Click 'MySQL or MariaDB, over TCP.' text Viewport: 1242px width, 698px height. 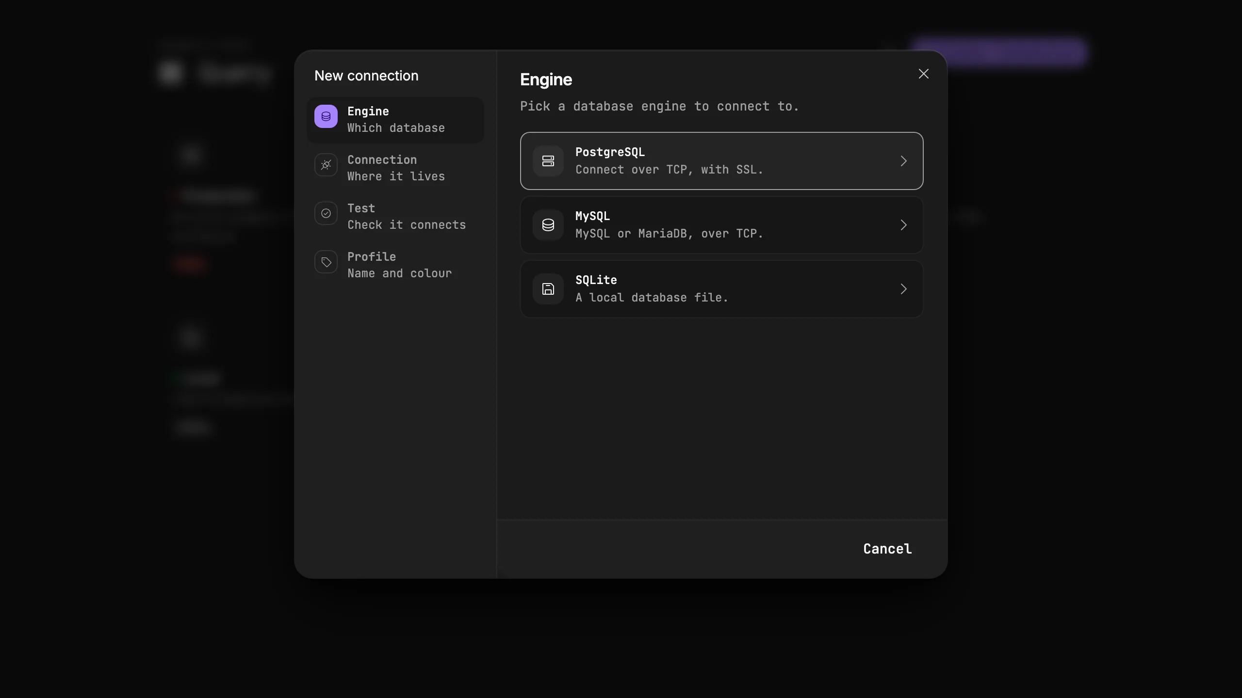669,234
